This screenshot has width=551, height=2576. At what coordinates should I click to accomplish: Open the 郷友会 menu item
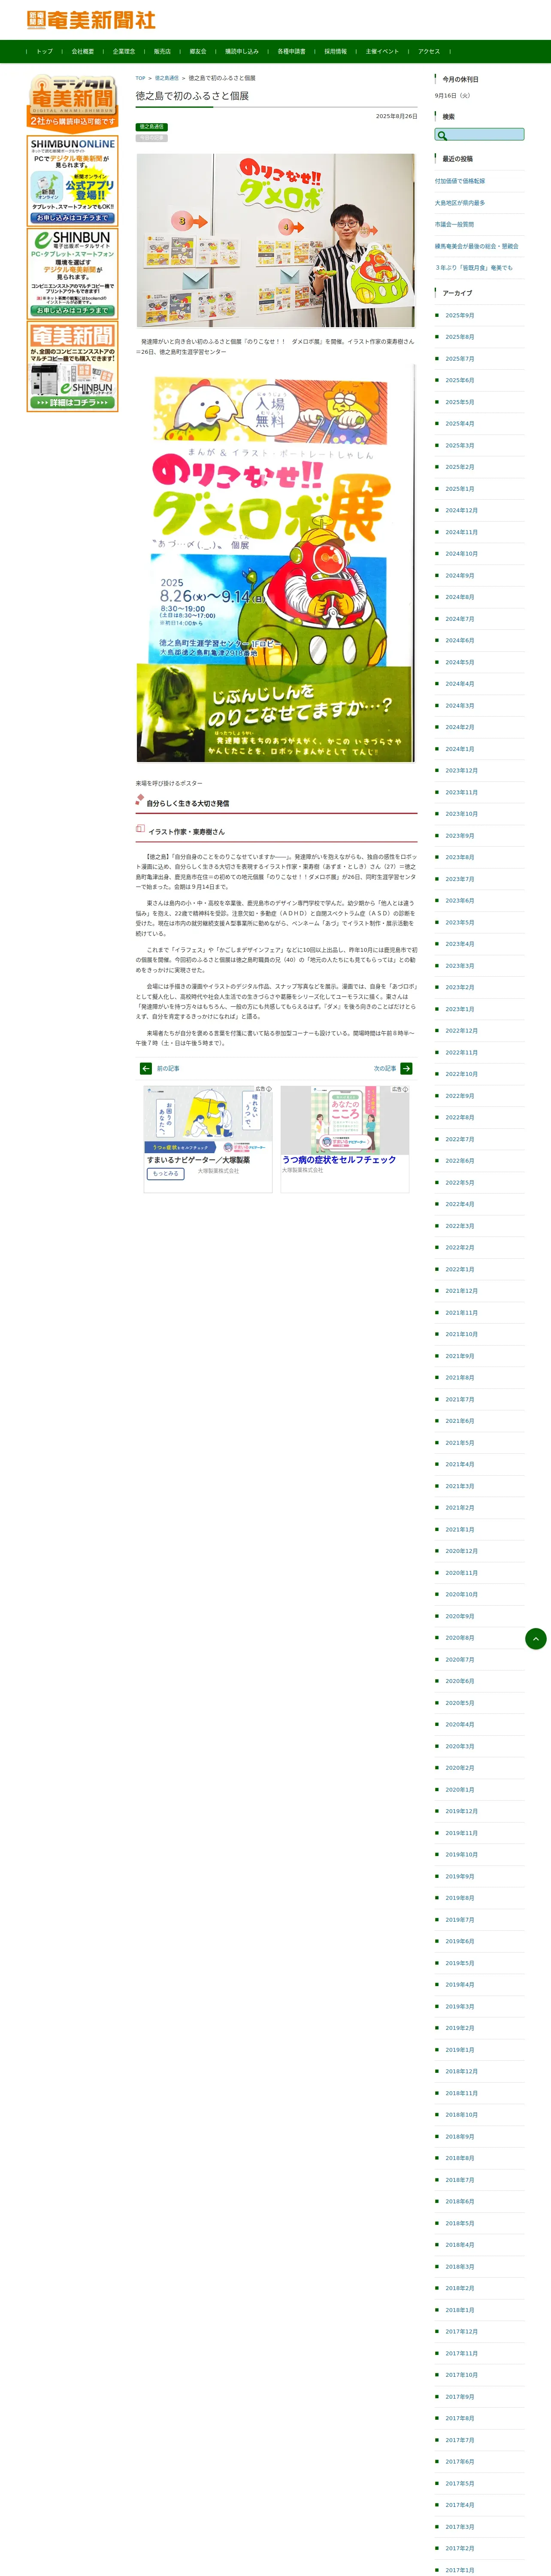click(198, 51)
